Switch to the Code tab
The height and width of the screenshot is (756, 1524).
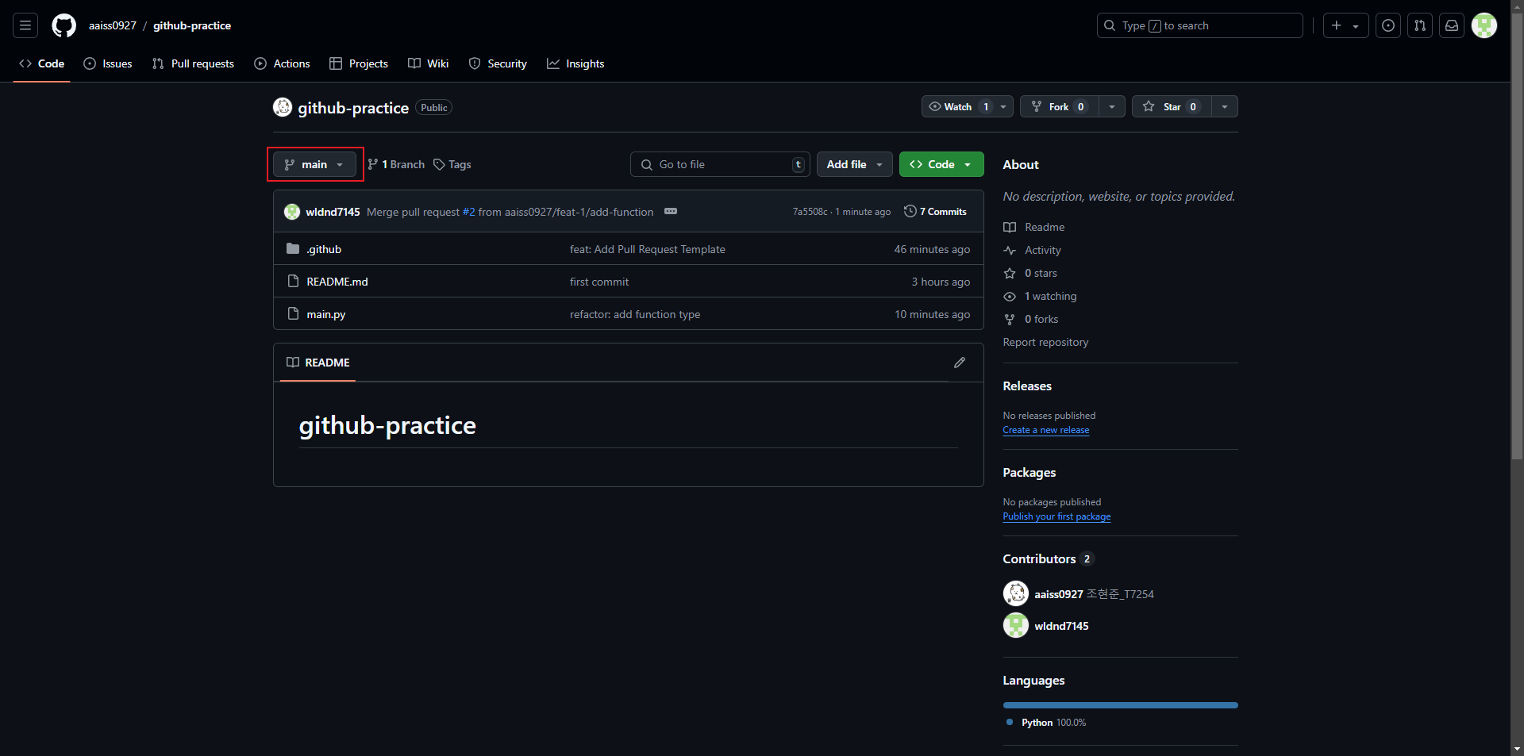tap(42, 63)
